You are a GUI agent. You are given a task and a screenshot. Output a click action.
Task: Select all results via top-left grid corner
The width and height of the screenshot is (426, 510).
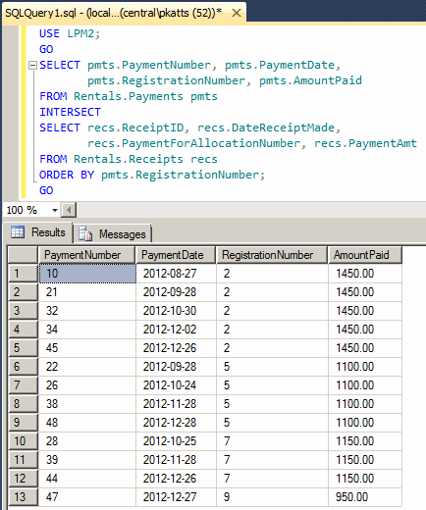pos(23,255)
